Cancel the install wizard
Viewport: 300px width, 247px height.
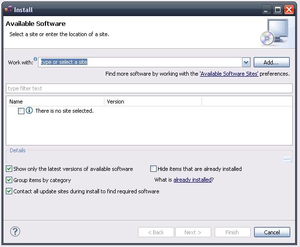(272, 232)
